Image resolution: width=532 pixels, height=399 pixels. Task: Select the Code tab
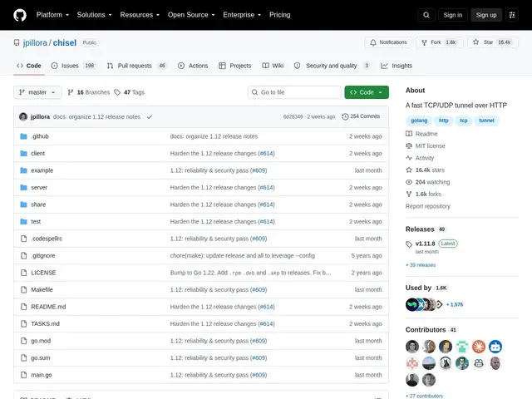point(29,66)
